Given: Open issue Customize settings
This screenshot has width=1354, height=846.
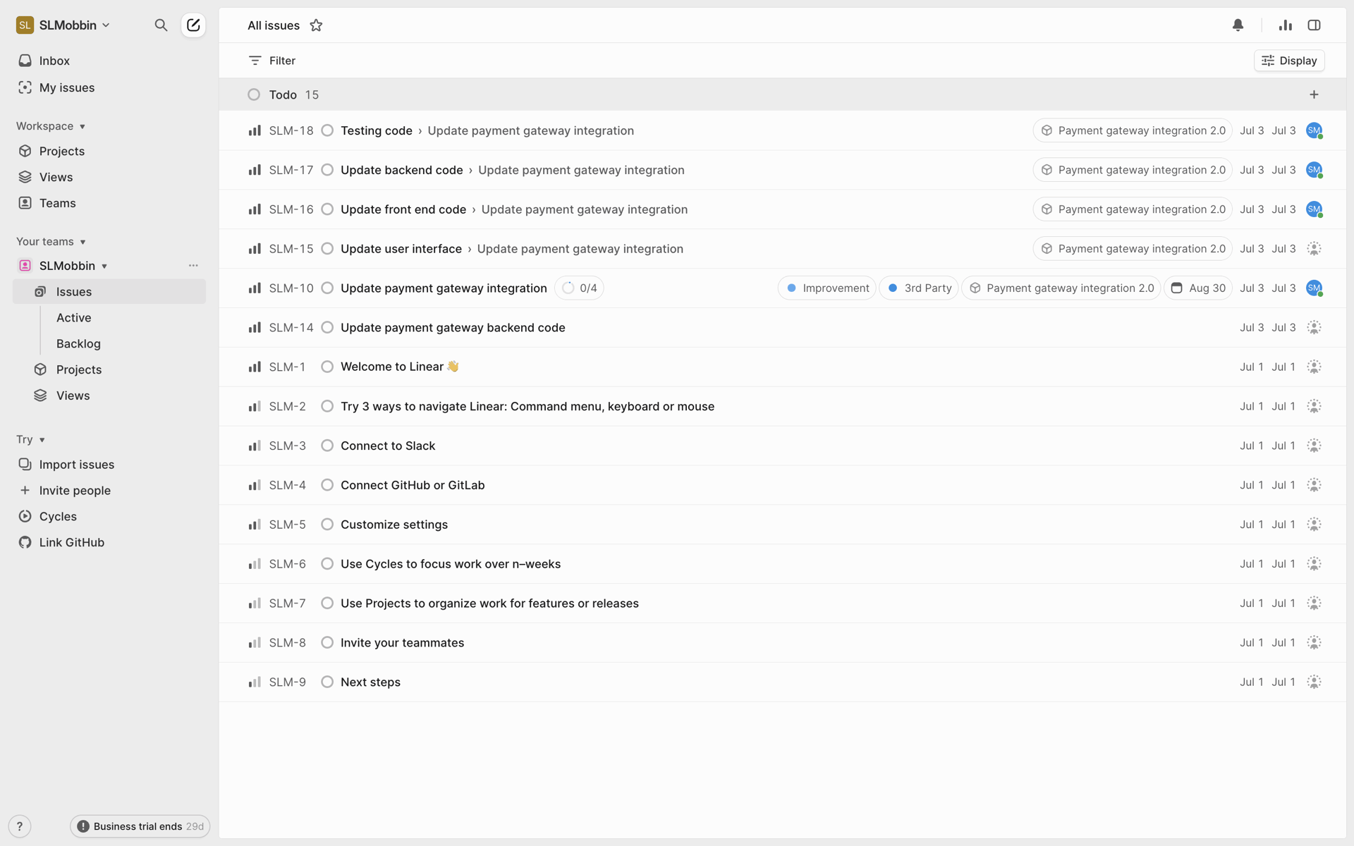Looking at the screenshot, I should 394,525.
